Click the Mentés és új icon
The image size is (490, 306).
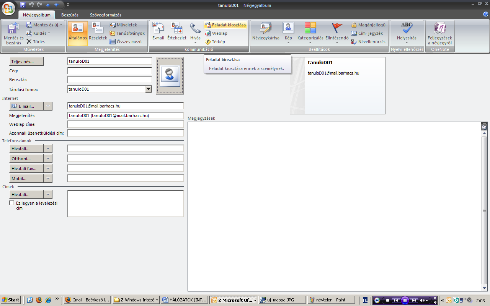click(29, 25)
